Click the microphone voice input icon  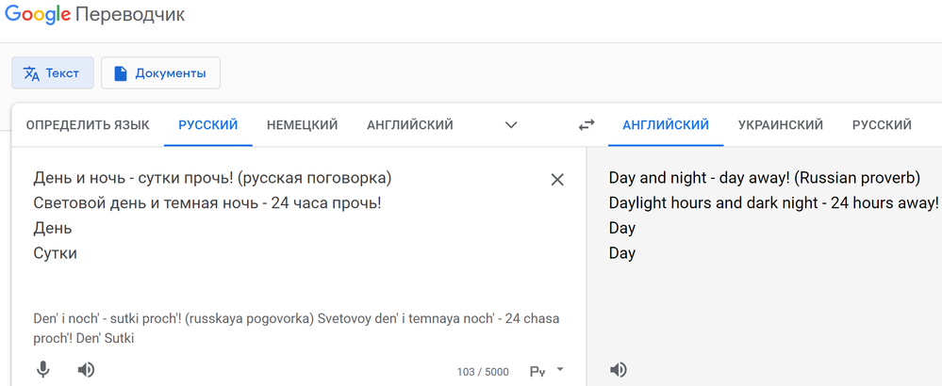(42, 370)
